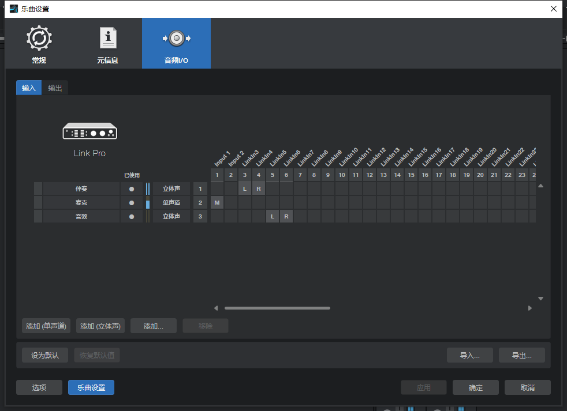Toggle the R assignment in 音效 row

286,216
